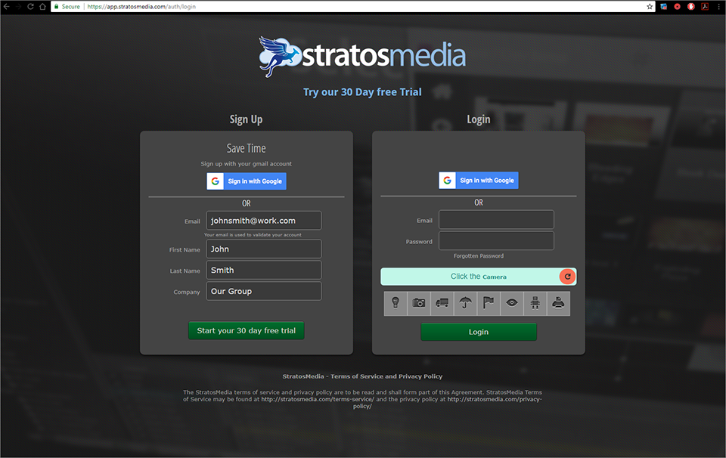Click the green padlock Secure indicator
This screenshot has width=726, height=458.
[67, 7]
